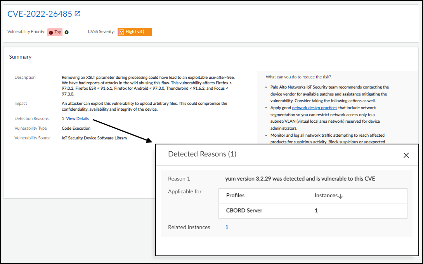Click the CVE-2022-26485 title link
This screenshot has width=423, height=264.
[40, 14]
